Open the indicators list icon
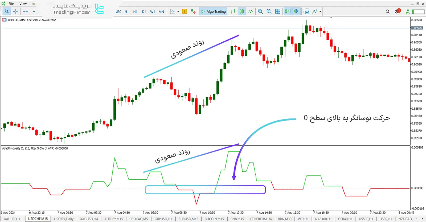This screenshot has height=222, width=426. (x=315, y=11)
